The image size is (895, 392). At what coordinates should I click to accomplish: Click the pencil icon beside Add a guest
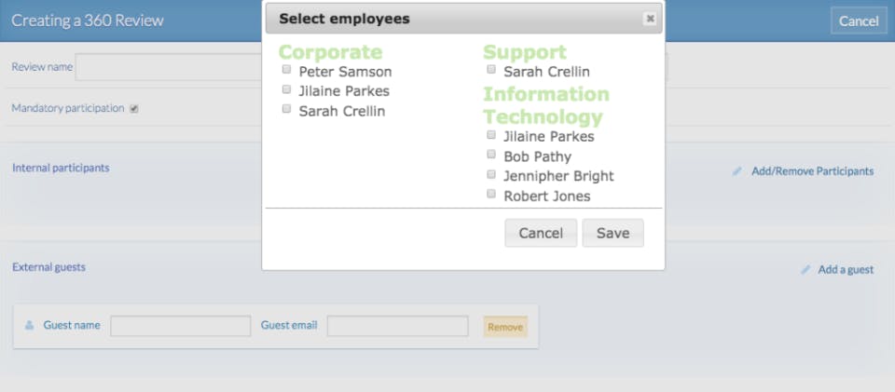(x=805, y=270)
